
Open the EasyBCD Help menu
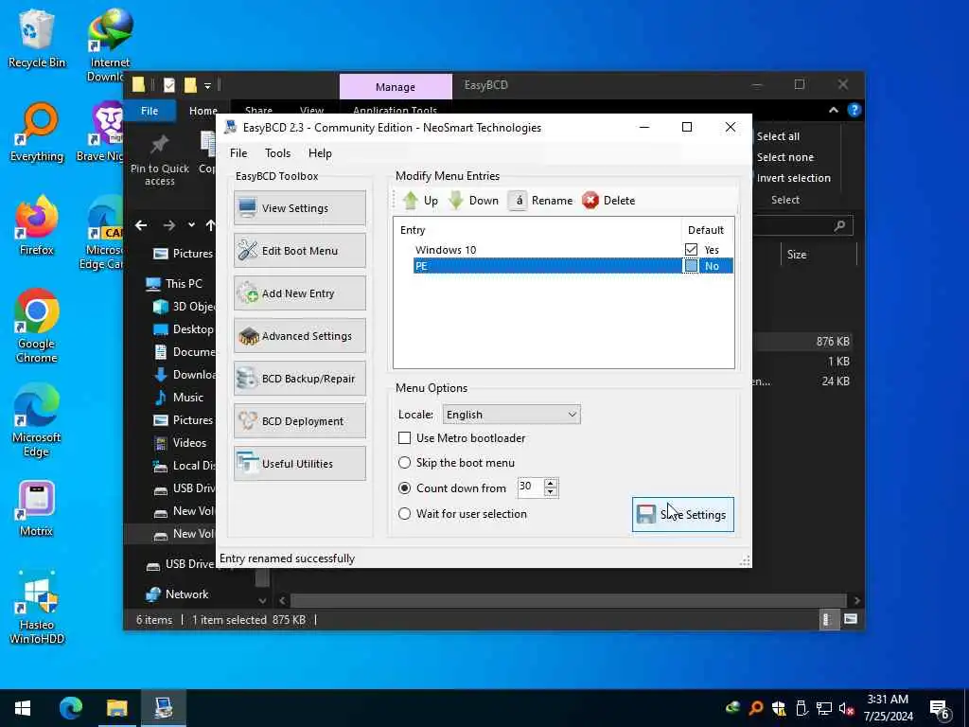click(x=320, y=153)
